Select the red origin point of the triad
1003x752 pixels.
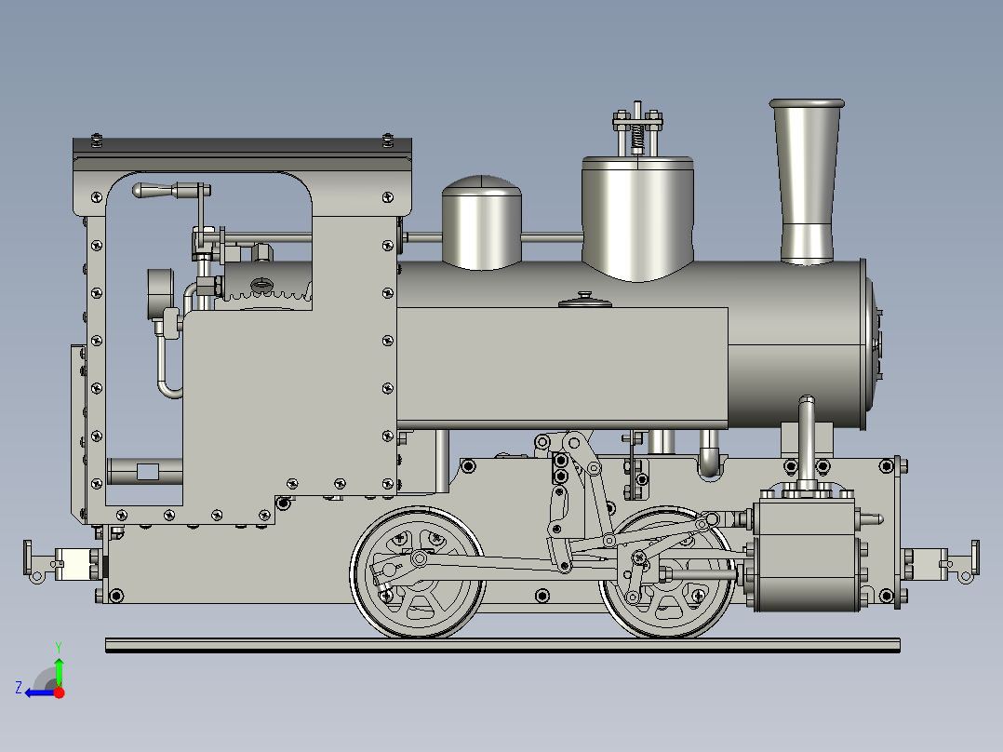click(58, 693)
